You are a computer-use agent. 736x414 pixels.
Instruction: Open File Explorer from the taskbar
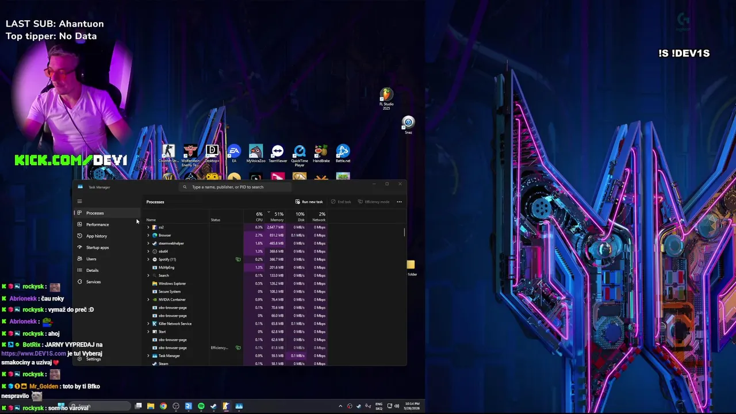coord(151,407)
